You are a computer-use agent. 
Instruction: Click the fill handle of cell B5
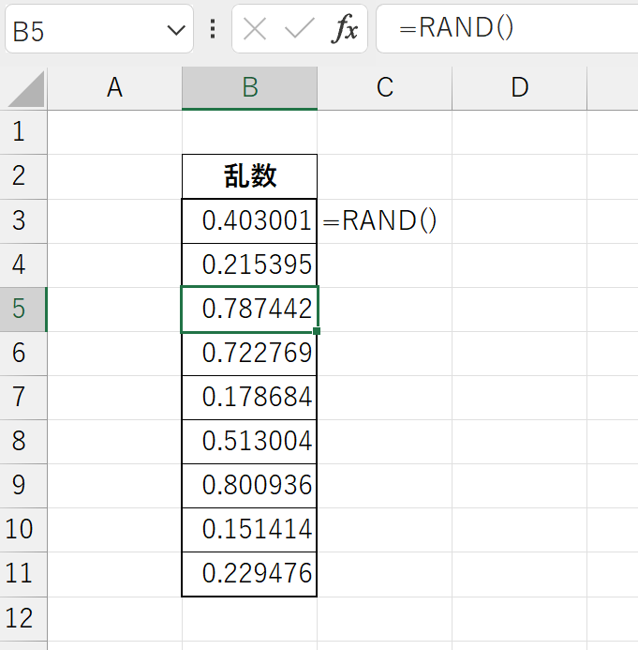(x=318, y=331)
